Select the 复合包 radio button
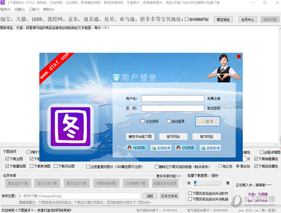281x213 pixels. (238, 166)
